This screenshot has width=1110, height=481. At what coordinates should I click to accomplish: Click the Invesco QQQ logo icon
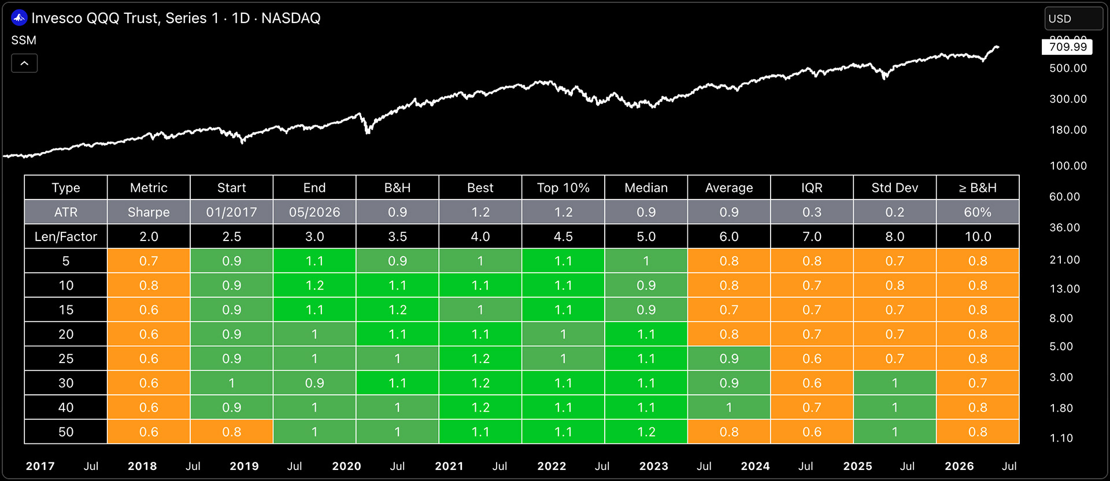(19, 18)
